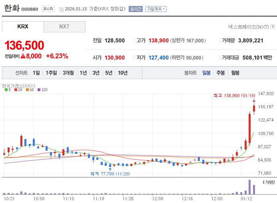Image resolution: width=277 pixels, height=203 pixels.
Task: Select the KRX tab
Action: 23,26
